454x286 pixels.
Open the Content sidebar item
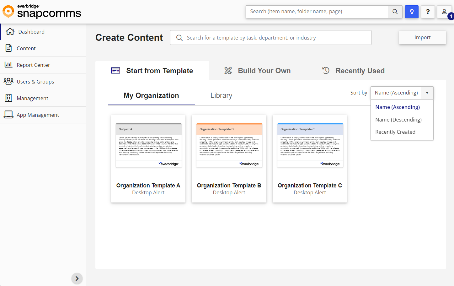(x=43, y=48)
